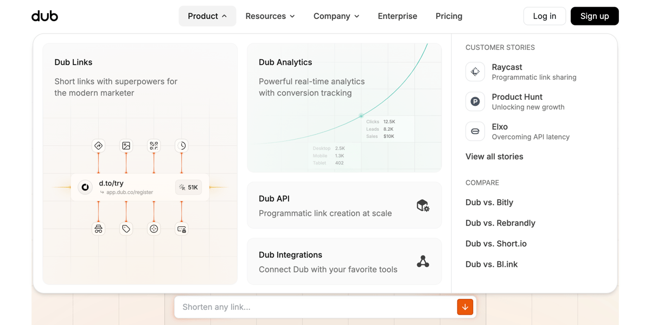This screenshot has height=325, width=651.
Task: Collapse the Product dropdown menu
Action: 207,16
